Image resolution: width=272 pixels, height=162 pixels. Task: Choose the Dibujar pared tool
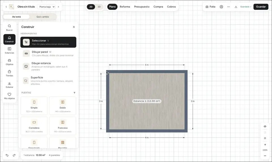pyautogui.click(x=48, y=53)
